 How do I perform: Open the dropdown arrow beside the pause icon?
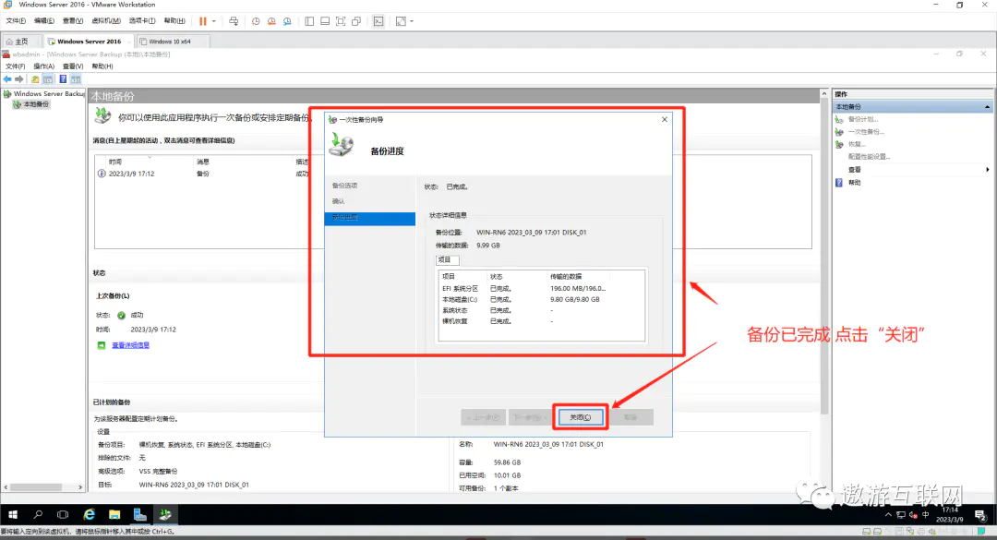pyautogui.click(x=213, y=21)
